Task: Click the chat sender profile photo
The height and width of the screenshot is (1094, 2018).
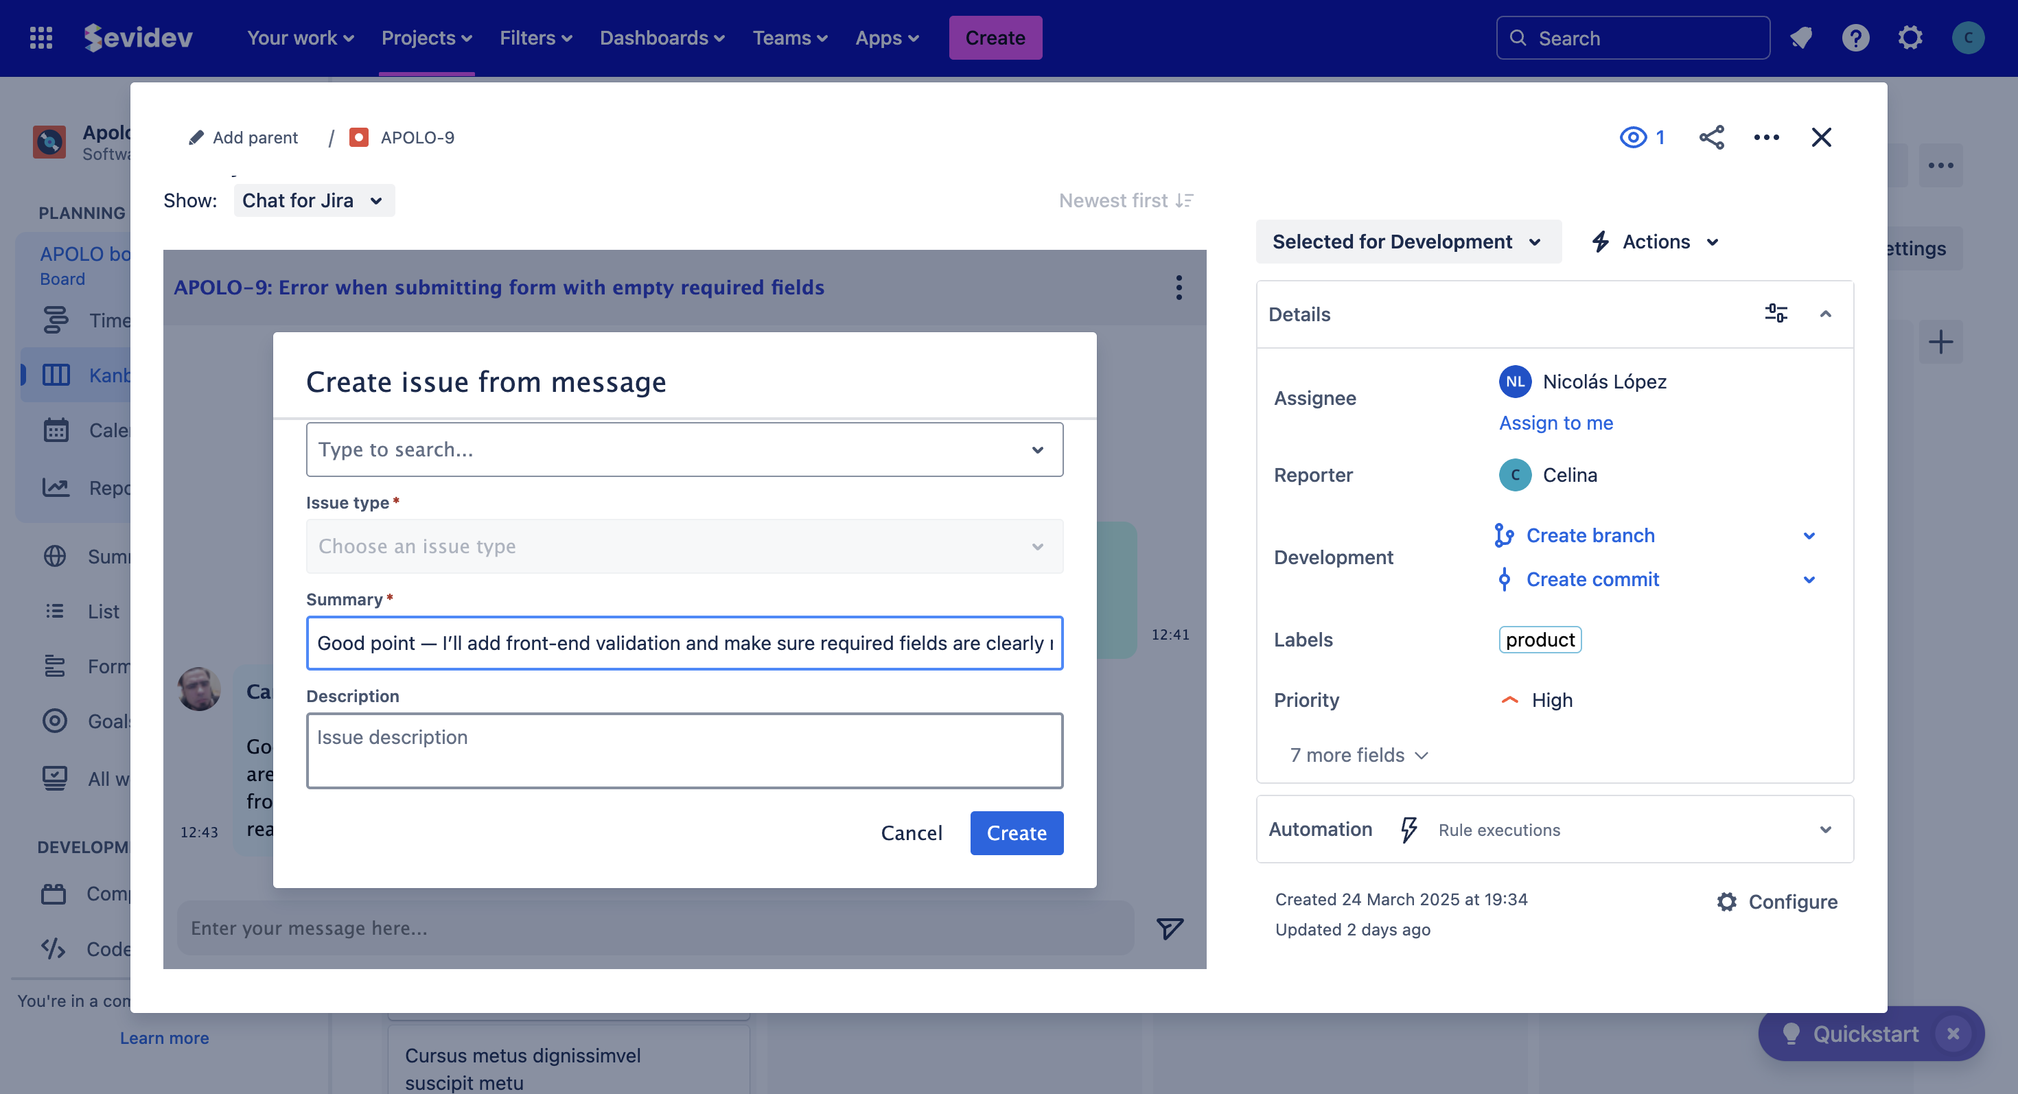Action: coord(199,688)
